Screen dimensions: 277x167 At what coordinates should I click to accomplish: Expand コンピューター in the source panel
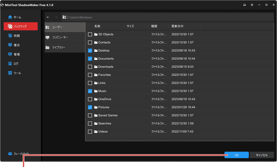pos(65,37)
